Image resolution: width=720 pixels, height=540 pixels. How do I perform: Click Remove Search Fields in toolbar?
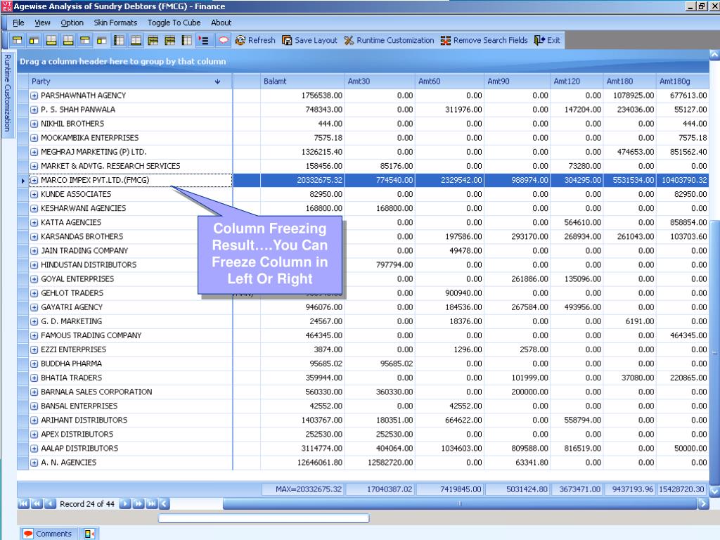point(484,40)
